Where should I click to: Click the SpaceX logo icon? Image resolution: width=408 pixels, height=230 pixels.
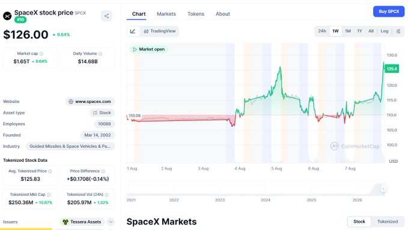[x=7, y=16]
